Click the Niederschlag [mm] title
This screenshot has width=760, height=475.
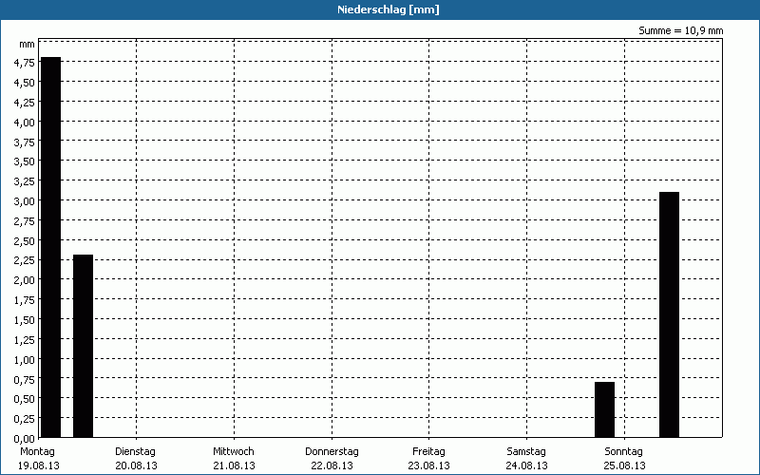click(389, 9)
